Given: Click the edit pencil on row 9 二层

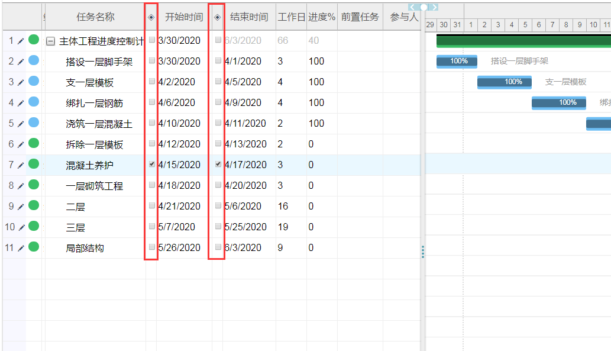Looking at the screenshot, I should [x=21, y=207].
